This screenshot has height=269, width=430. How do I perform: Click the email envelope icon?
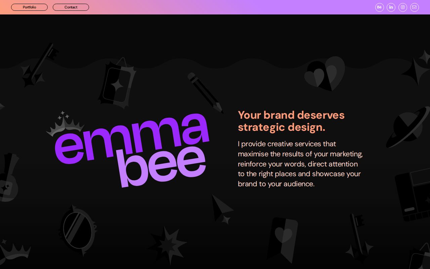click(414, 7)
